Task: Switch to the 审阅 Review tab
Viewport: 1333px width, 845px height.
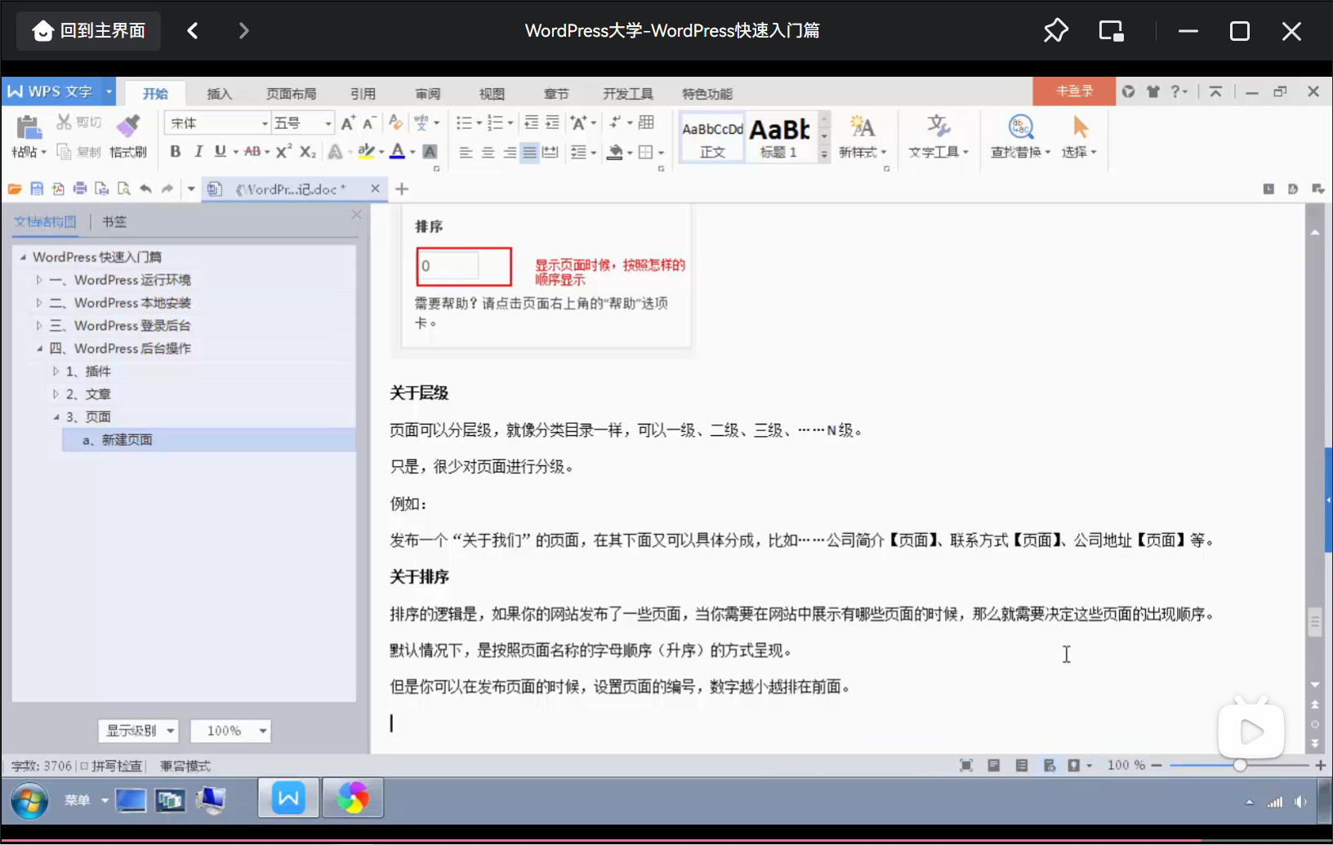Action: click(427, 94)
